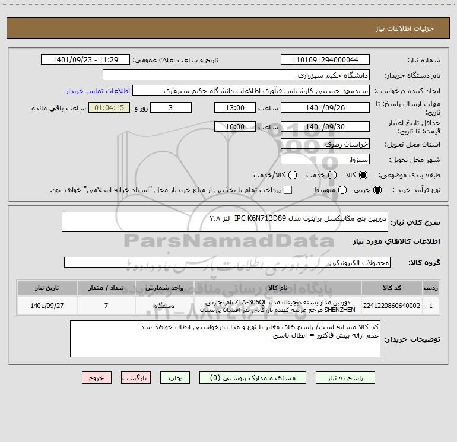Click the price validity date 1401/09/30
The height and width of the screenshot is (442, 457).
pos(325,126)
